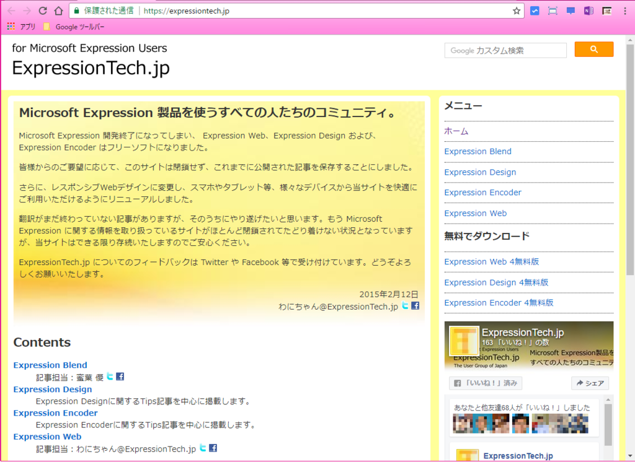
Task: Select ホーム in the menu
Action: coord(456,131)
